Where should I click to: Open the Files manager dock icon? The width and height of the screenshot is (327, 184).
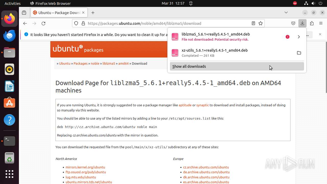coord(9,52)
